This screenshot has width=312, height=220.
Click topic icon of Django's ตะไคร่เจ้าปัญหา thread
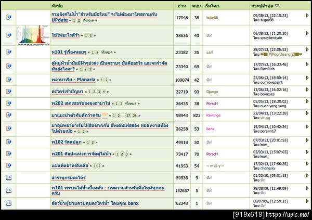pyautogui.click(x=8, y=92)
